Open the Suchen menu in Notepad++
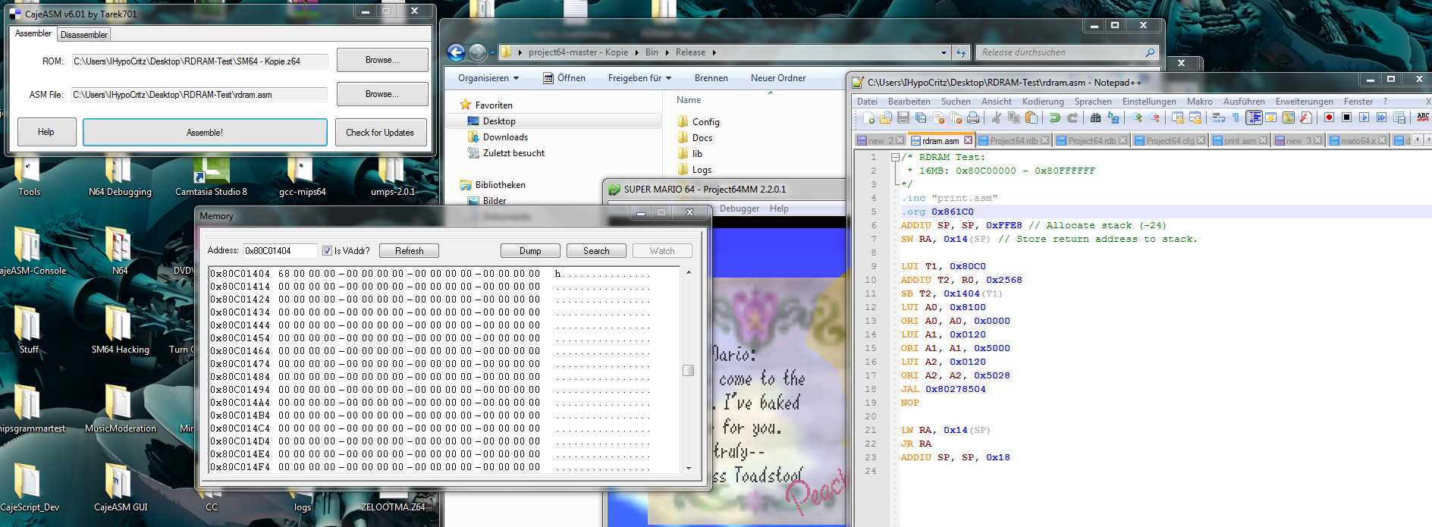The height and width of the screenshot is (527, 1432). [x=956, y=102]
